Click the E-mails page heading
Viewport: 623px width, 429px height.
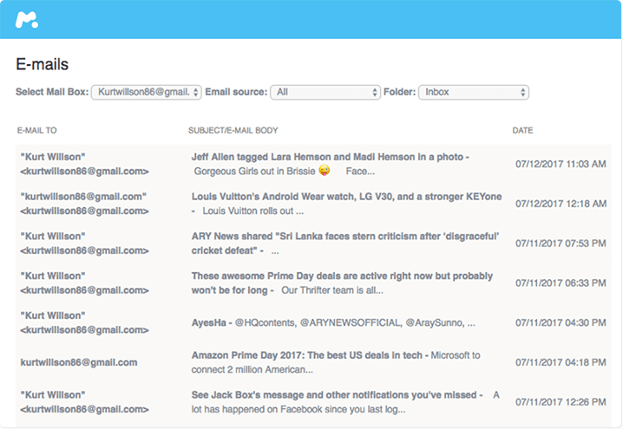click(x=43, y=64)
